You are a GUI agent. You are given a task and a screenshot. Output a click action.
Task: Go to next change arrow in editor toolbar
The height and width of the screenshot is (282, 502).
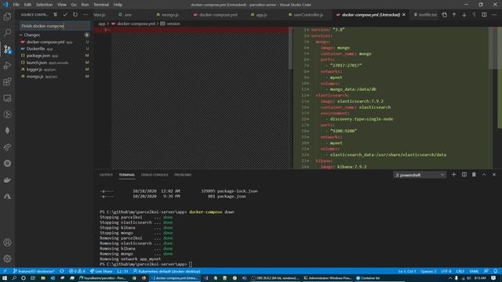point(464,15)
